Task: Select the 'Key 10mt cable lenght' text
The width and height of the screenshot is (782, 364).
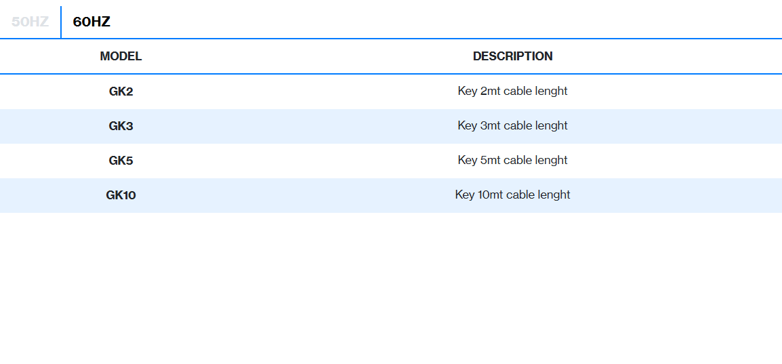Action: [512, 195]
